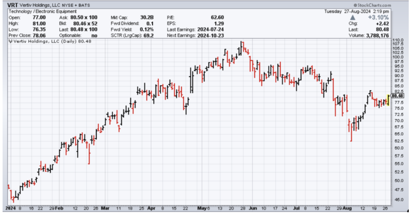Click the 90.0 label on price axis
The image size is (412, 214).
click(x=398, y=76)
